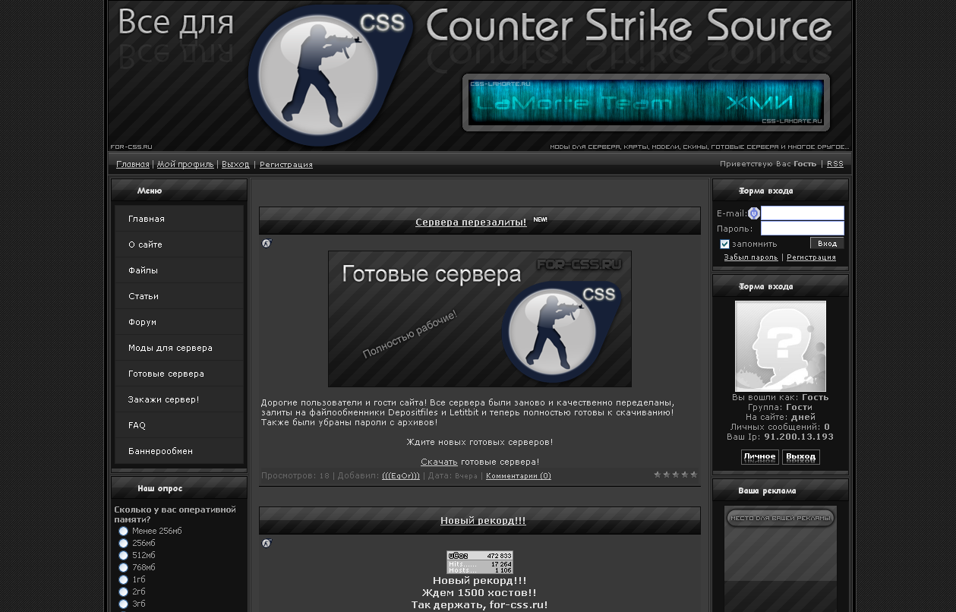956x612 pixels.
Task: Select '2гб' poll option
Action: (x=123, y=591)
